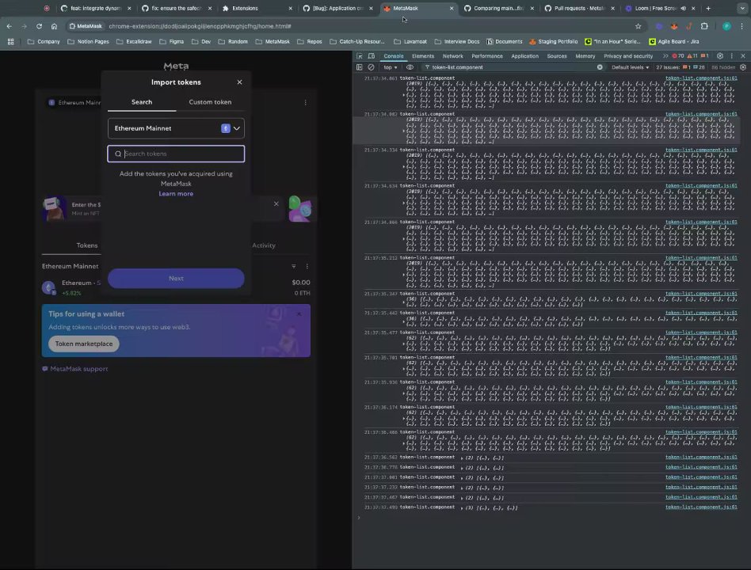
Task: Click the error count 70 badge
Action: [x=678, y=56]
